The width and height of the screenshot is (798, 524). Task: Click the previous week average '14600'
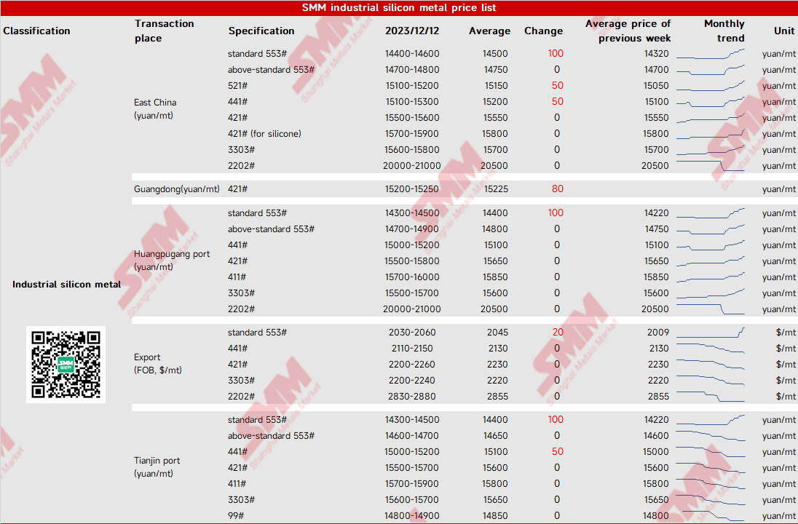(656, 435)
